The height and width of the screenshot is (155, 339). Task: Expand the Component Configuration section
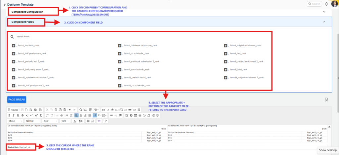pyautogui.click(x=324, y=12)
